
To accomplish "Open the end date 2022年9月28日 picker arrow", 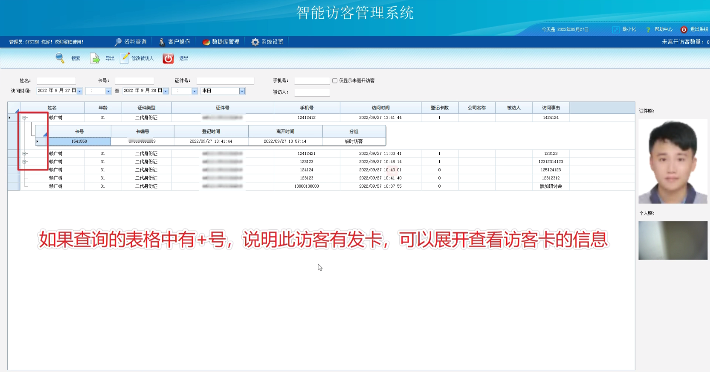I will click(x=166, y=91).
